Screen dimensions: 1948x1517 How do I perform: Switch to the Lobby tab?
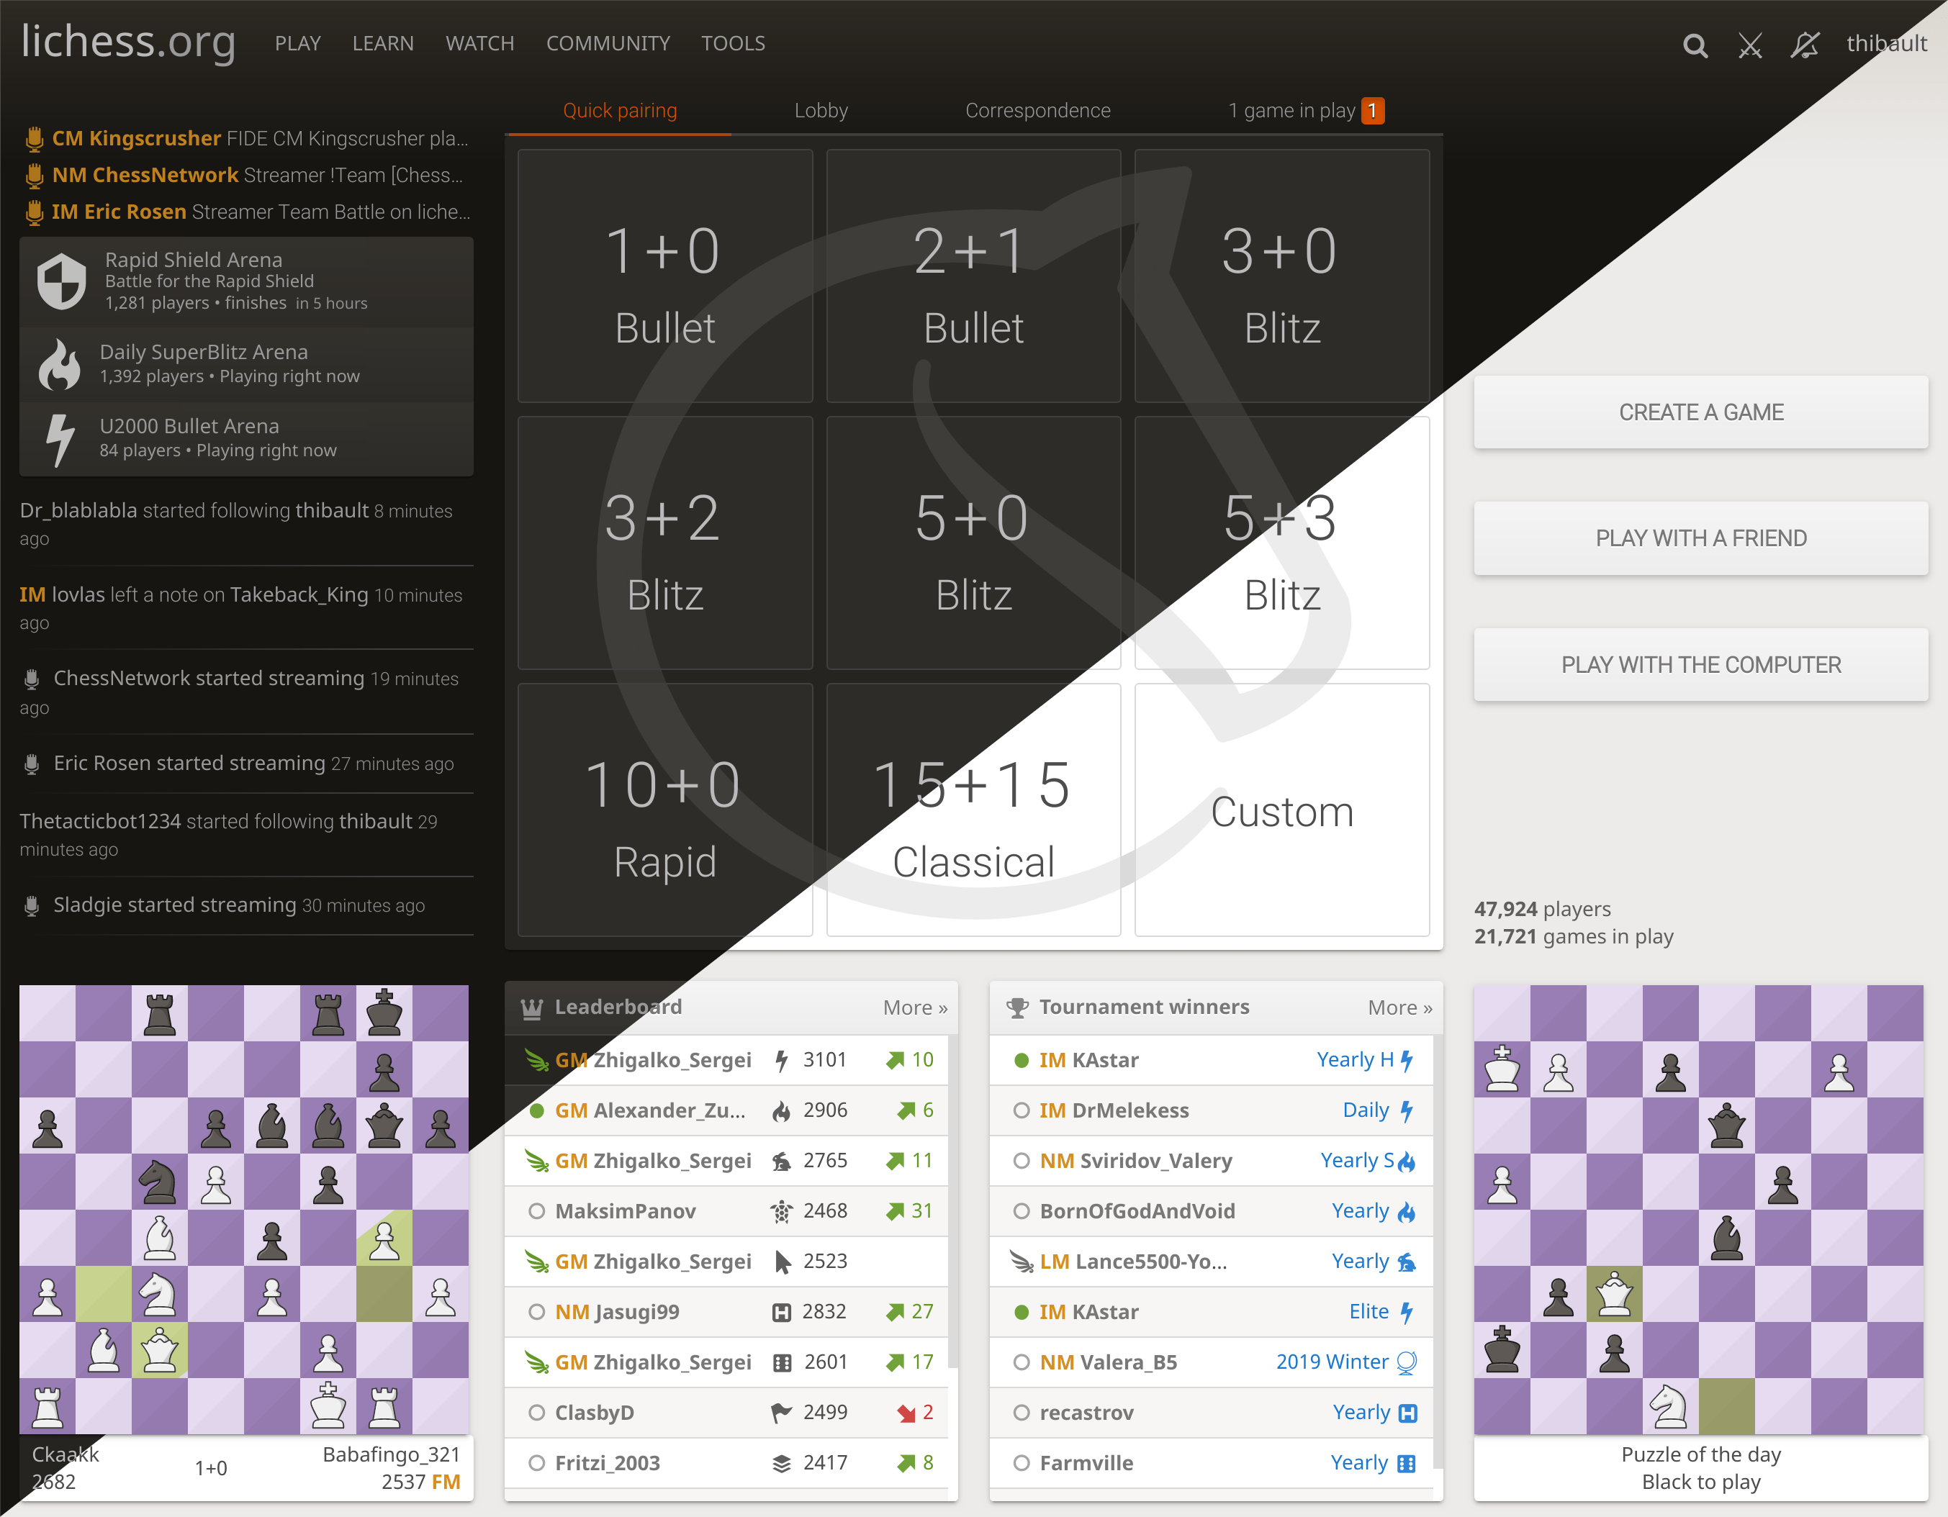tap(821, 111)
